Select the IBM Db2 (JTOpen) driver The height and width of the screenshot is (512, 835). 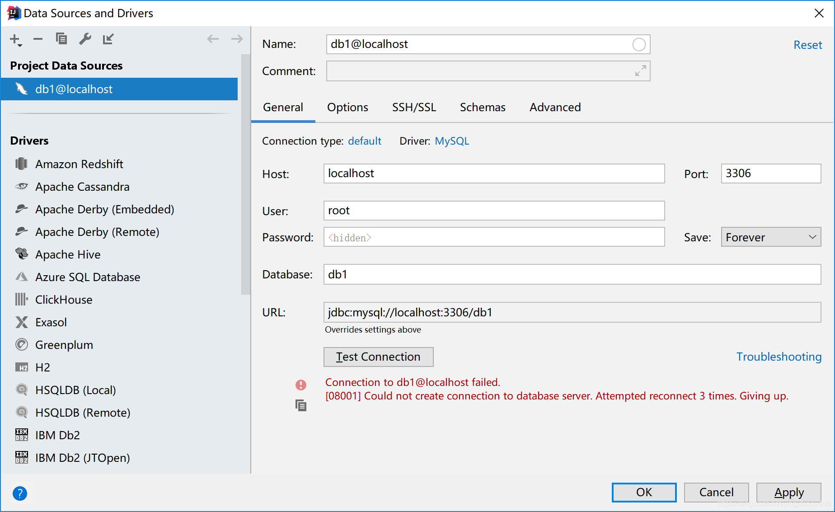tap(119, 458)
